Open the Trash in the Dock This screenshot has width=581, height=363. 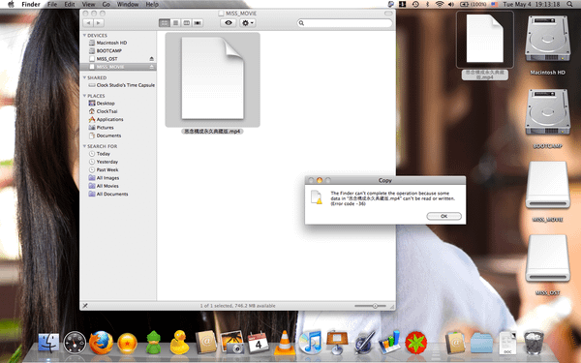click(534, 343)
